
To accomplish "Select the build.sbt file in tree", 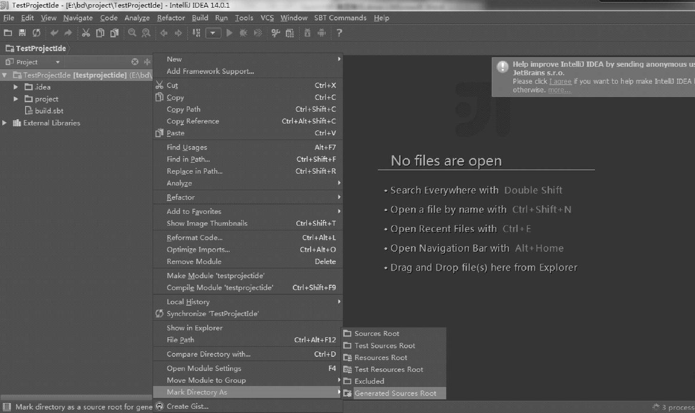I will pyautogui.click(x=49, y=111).
